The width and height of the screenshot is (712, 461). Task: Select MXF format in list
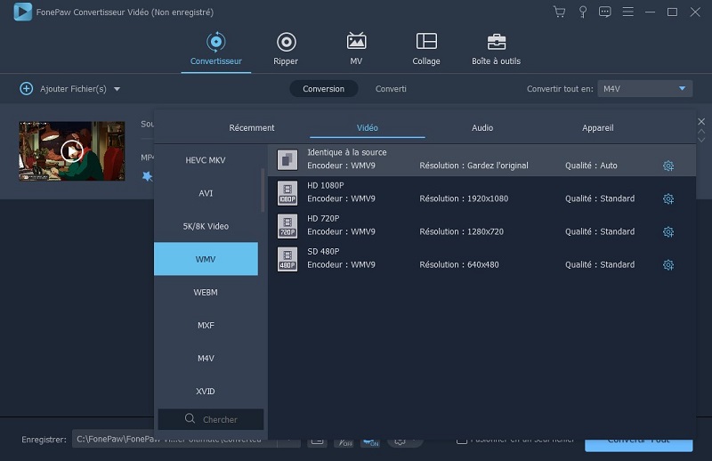pos(206,325)
